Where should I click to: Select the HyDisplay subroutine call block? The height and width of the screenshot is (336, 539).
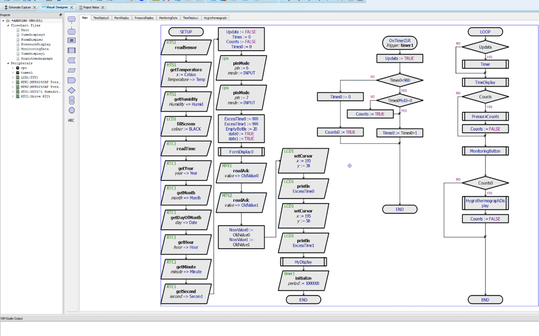(303, 262)
